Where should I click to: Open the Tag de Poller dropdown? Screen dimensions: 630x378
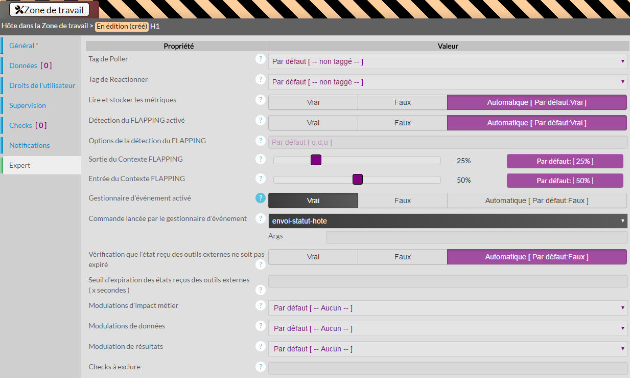coord(448,61)
